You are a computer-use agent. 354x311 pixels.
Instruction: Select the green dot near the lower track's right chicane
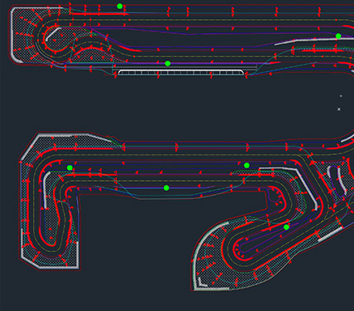246,165
